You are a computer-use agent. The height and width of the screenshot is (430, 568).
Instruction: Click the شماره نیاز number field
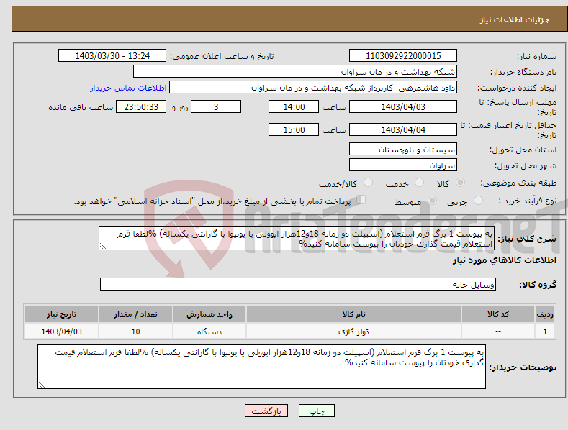click(403, 56)
